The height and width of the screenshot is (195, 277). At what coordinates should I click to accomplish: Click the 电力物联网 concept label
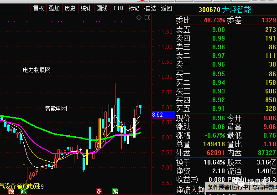click(x=37, y=70)
